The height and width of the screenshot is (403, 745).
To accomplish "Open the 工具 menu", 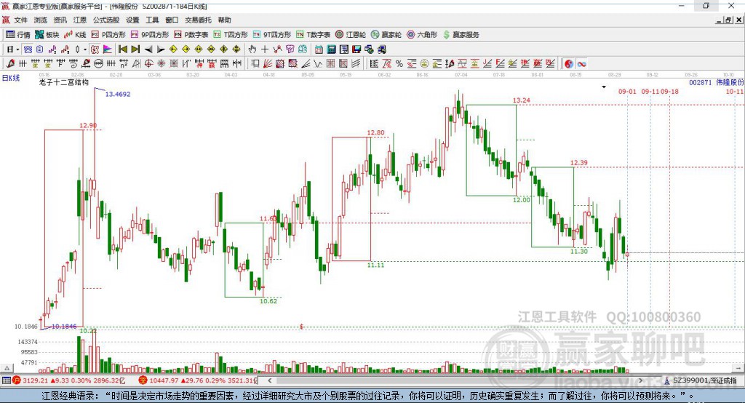I will click(152, 20).
